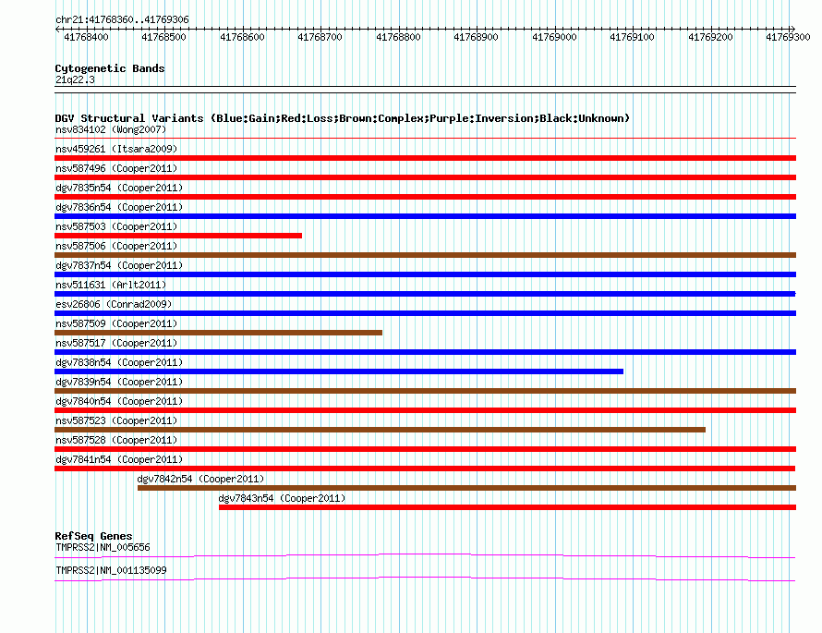Select the red dgv7843n54 loss bar
Image resolution: width=822 pixels, height=633 pixels.
point(507,507)
